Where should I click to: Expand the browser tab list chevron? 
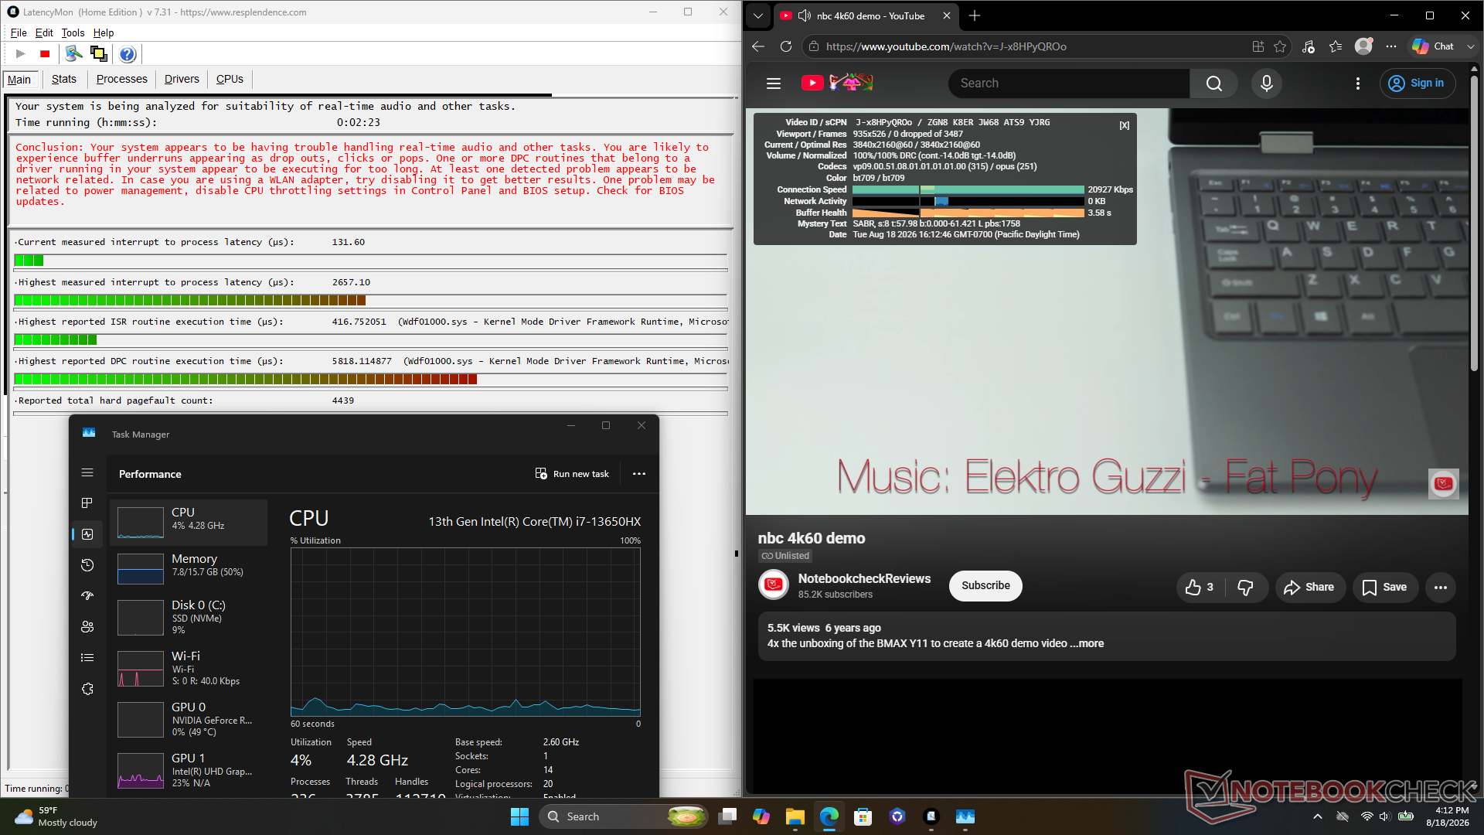tap(758, 15)
